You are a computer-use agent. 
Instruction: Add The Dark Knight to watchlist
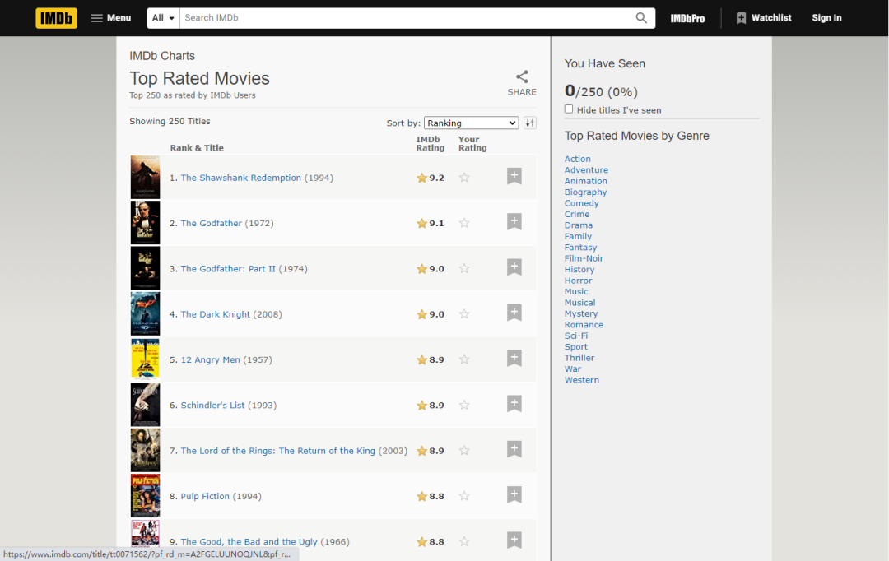tap(514, 313)
